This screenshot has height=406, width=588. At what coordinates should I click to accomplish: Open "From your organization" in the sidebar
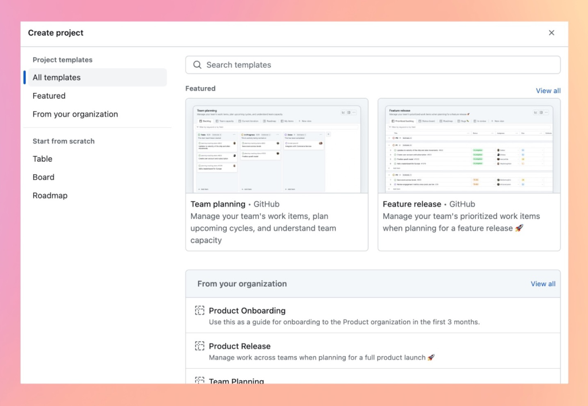click(x=75, y=114)
